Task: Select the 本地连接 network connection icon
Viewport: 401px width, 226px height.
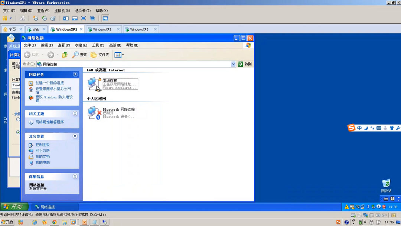Action: [x=94, y=83]
